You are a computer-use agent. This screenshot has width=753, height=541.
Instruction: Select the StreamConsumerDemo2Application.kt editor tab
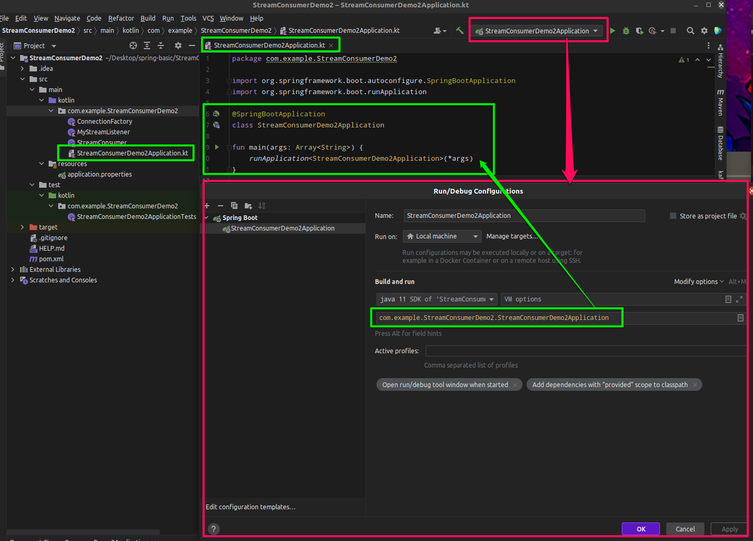tap(270, 45)
